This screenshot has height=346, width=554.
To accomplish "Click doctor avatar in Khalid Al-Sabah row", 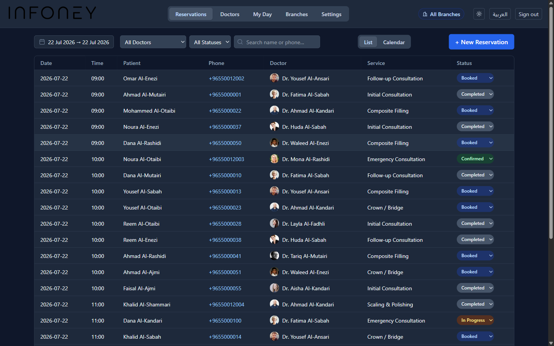I will 274,336.
